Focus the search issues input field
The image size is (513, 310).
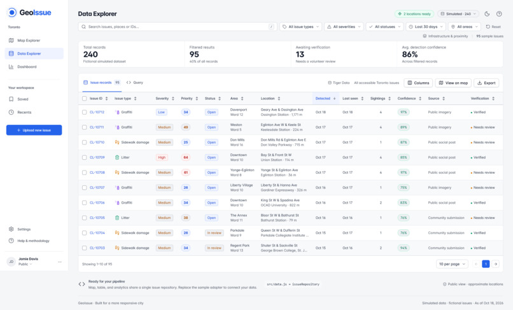tap(178, 27)
